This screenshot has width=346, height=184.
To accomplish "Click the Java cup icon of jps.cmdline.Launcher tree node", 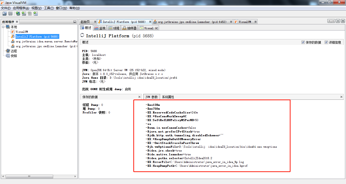I will (x=13, y=46).
